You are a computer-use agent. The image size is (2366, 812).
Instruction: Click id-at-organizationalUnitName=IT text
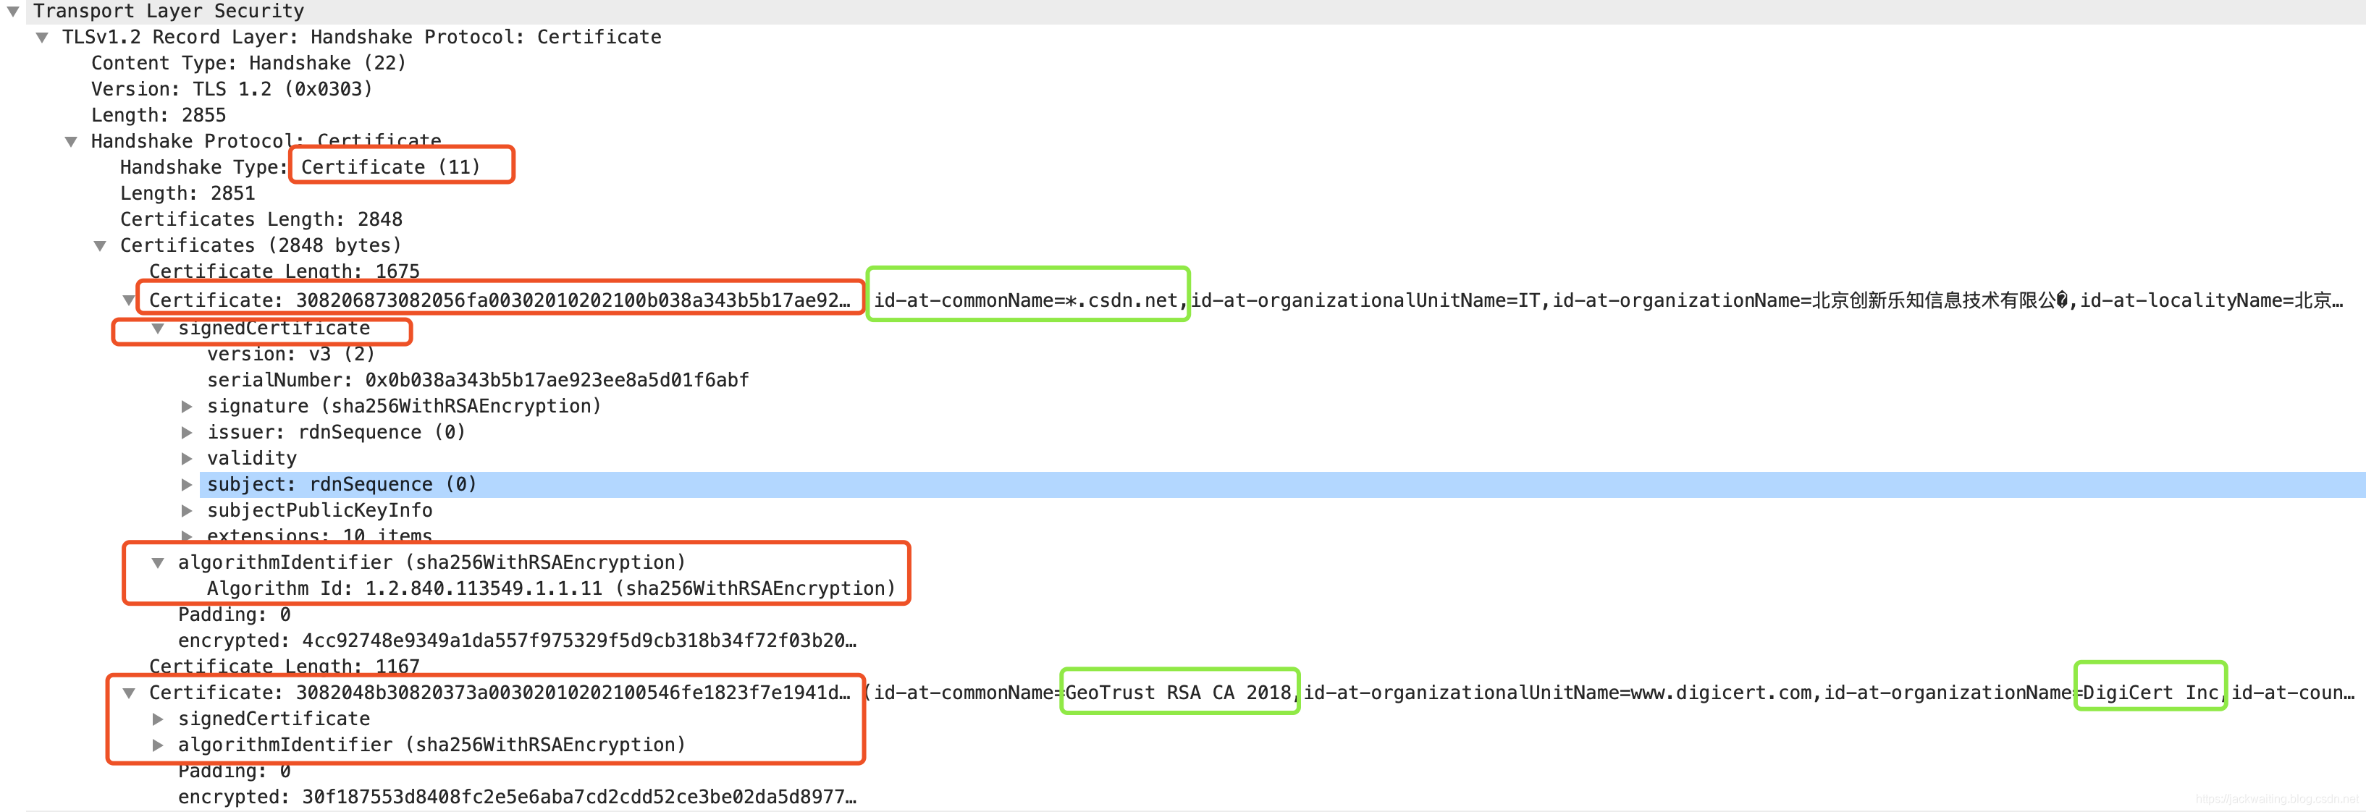pos(1365,300)
